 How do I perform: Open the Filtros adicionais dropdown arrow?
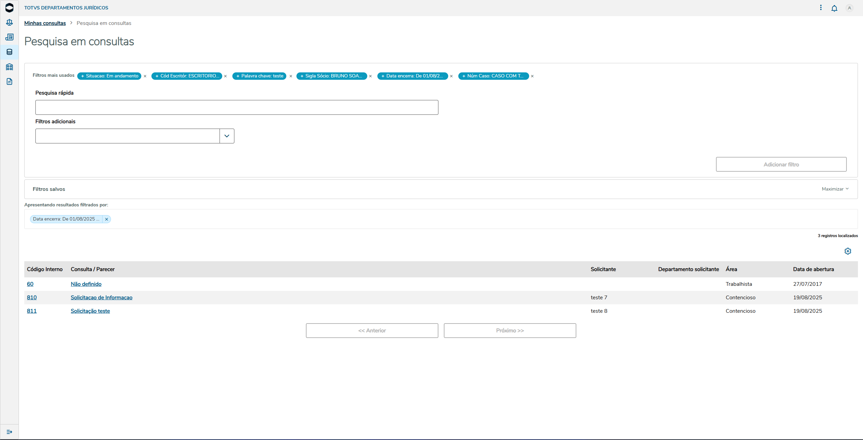227,136
